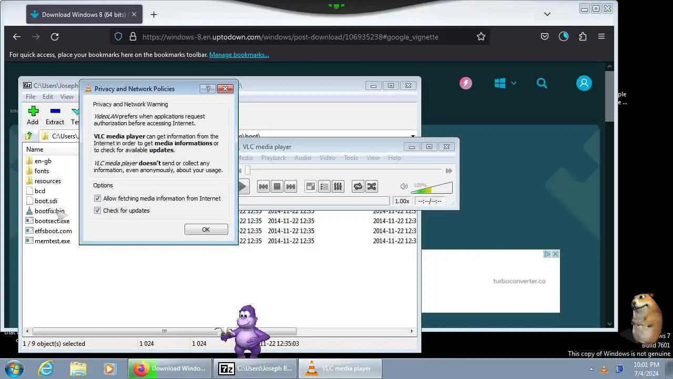Image resolution: width=673 pixels, height=379 pixels.
Task: Mute VLC with the speaker icon
Action: click(404, 186)
